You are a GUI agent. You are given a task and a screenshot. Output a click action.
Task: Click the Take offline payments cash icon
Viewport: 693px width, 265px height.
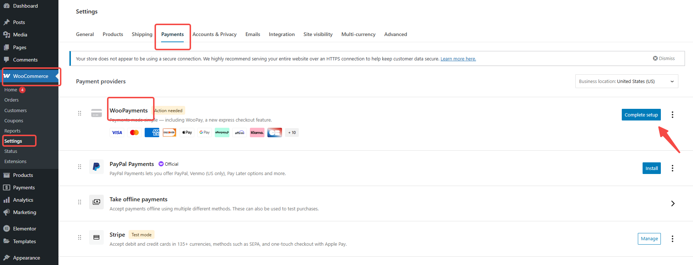(x=96, y=202)
